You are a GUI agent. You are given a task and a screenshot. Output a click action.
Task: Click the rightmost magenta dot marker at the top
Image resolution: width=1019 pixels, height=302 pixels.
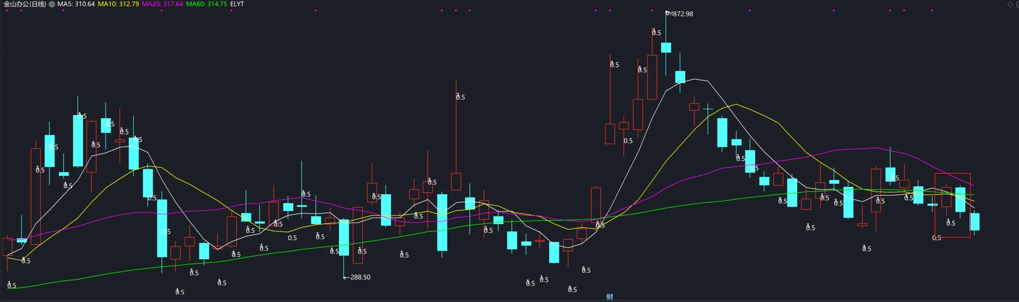click(x=932, y=10)
